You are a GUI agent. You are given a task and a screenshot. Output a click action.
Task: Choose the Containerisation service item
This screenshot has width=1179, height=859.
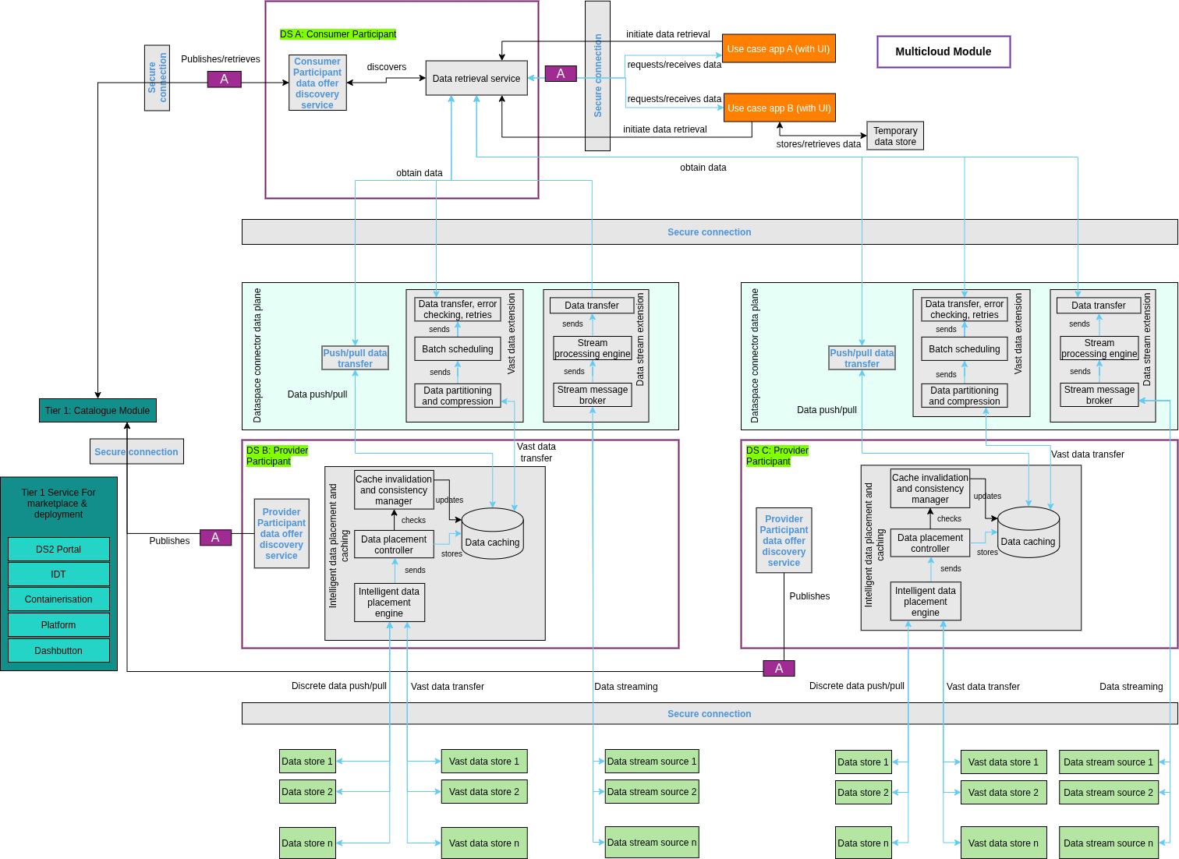point(58,599)
